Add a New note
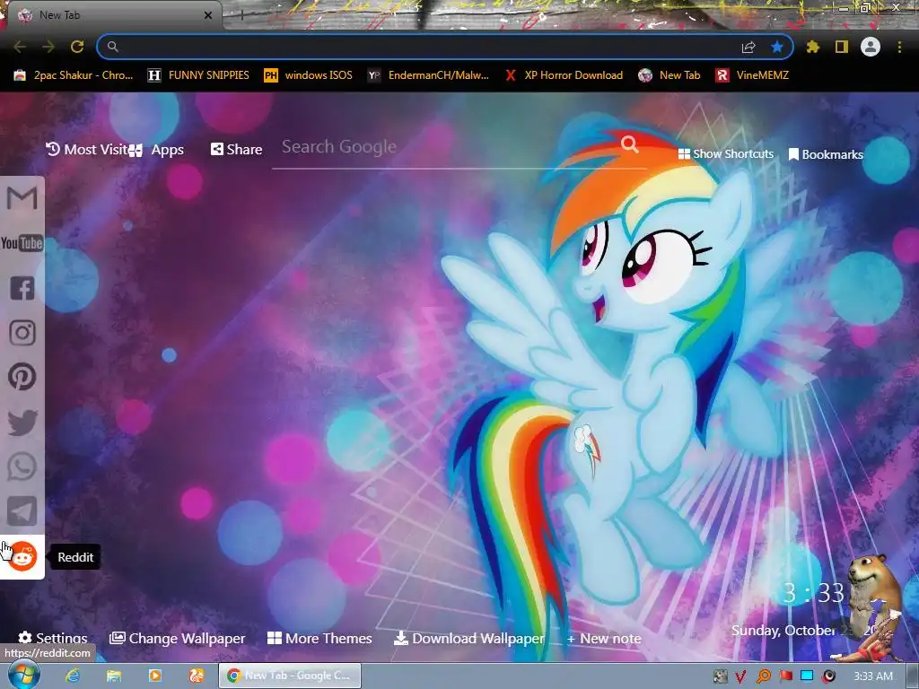 point(604,639)
